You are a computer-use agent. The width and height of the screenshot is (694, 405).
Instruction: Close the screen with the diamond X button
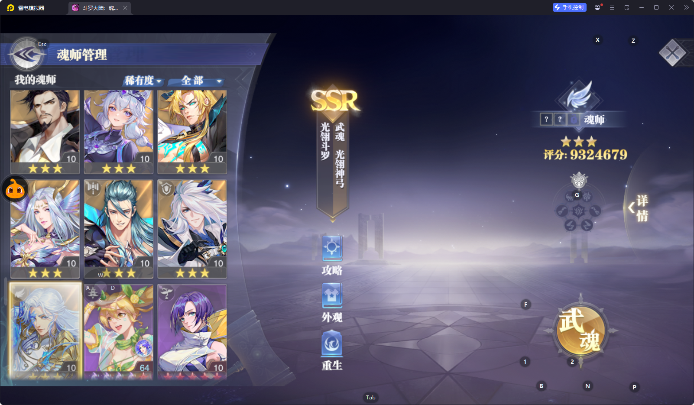coord(672,53)
